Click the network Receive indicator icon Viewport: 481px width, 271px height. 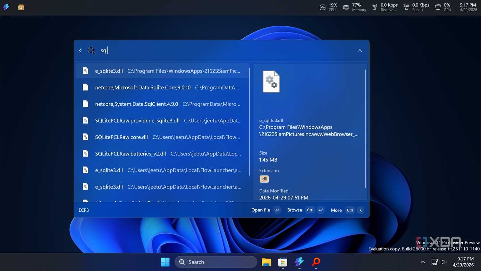(x=375, y=7)
